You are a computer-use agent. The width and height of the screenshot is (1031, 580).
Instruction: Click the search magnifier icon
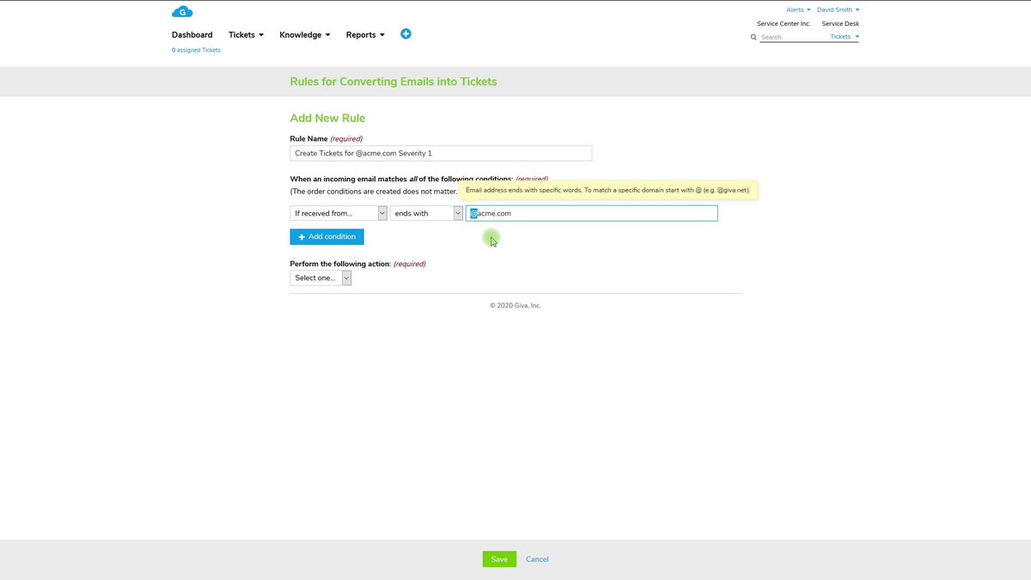tap(753, 37)
